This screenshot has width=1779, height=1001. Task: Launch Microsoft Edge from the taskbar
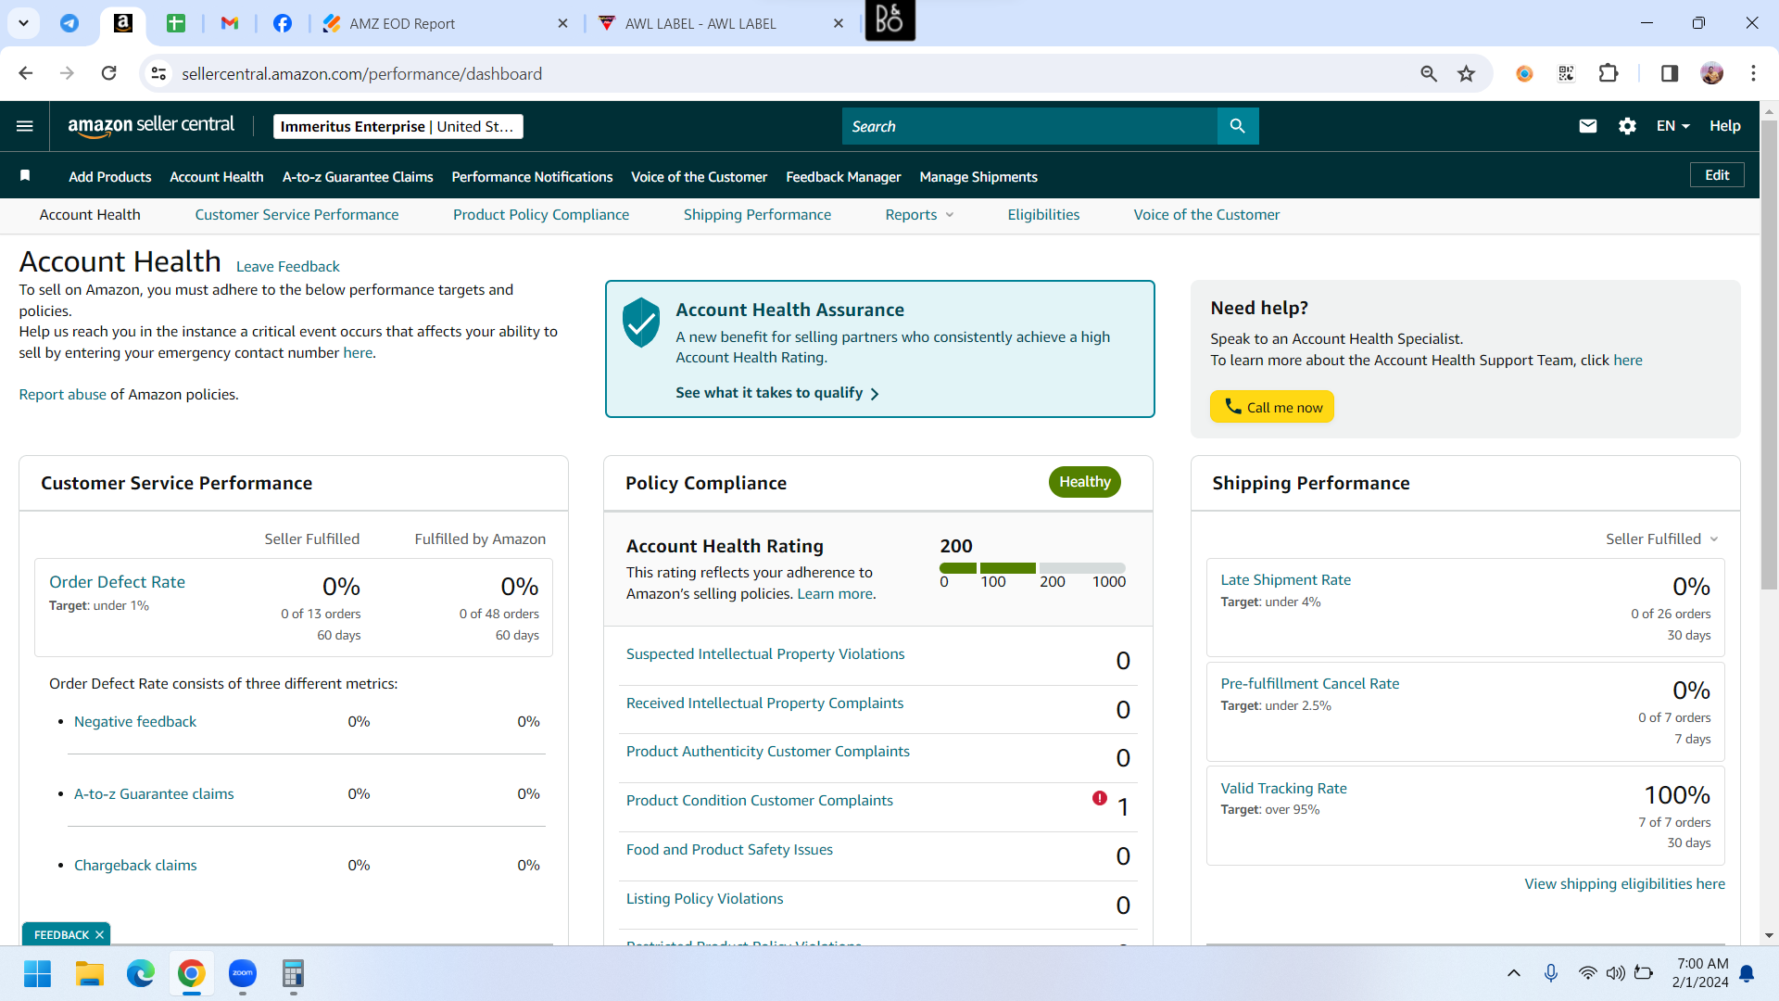(141, 973)
